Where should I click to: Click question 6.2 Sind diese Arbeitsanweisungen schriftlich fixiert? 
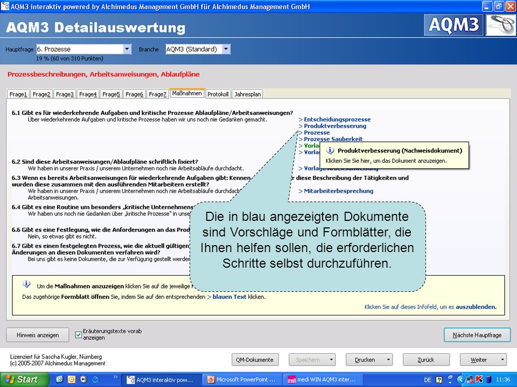105,162
